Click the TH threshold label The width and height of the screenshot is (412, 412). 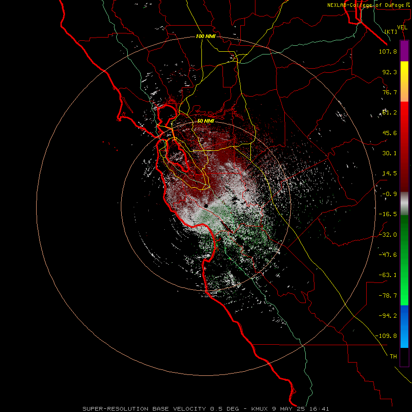coord(393,357)
